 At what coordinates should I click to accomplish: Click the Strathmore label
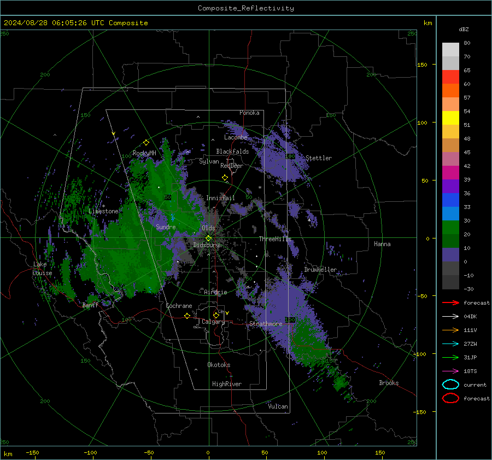266,324
